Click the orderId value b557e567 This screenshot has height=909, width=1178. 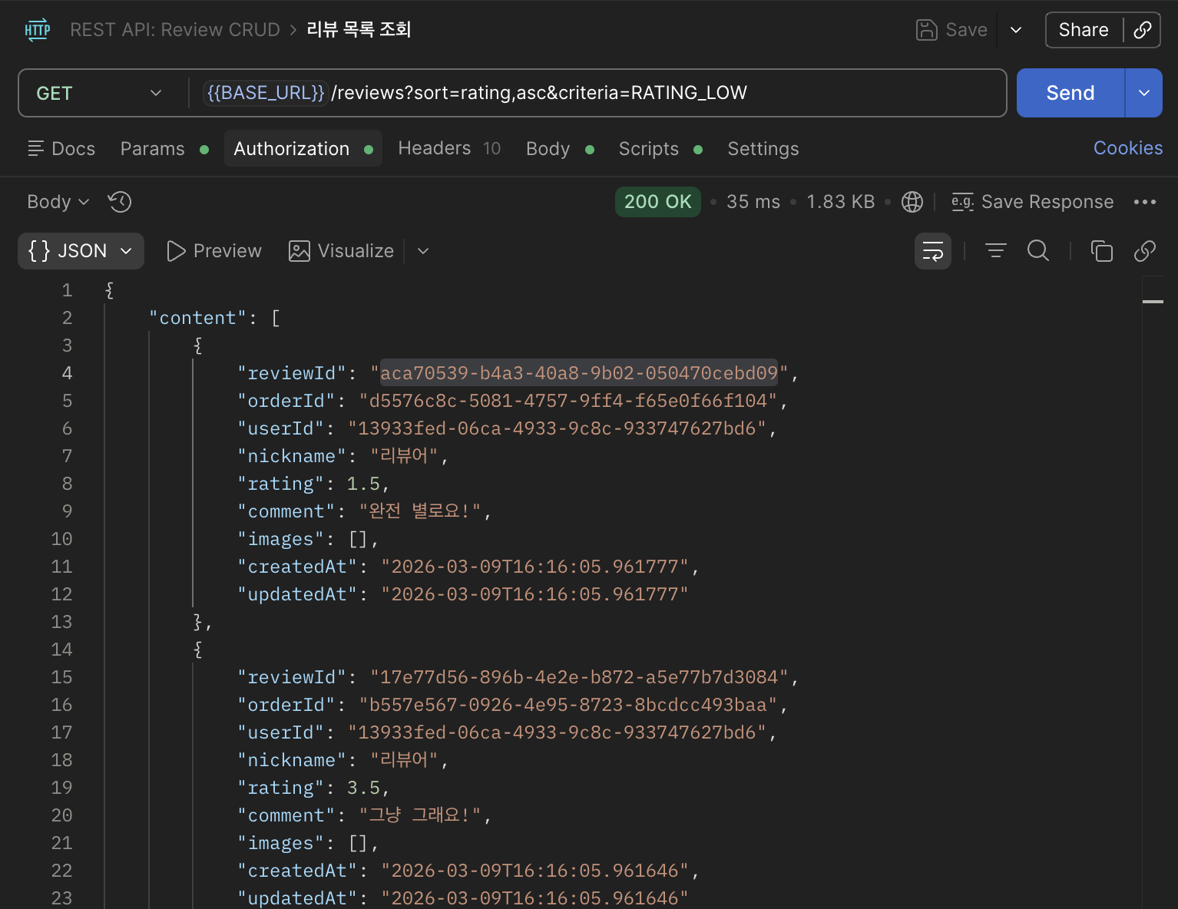click(568, 705)
